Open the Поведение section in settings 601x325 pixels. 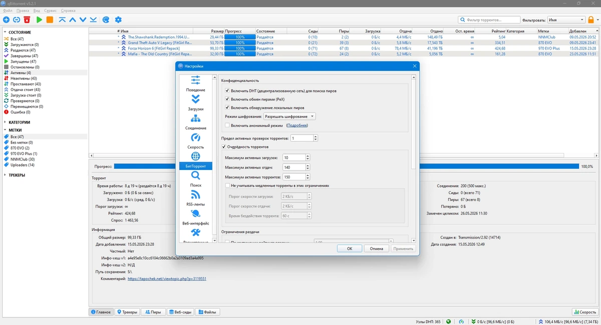pyautogui.click(x=196, y=83)
